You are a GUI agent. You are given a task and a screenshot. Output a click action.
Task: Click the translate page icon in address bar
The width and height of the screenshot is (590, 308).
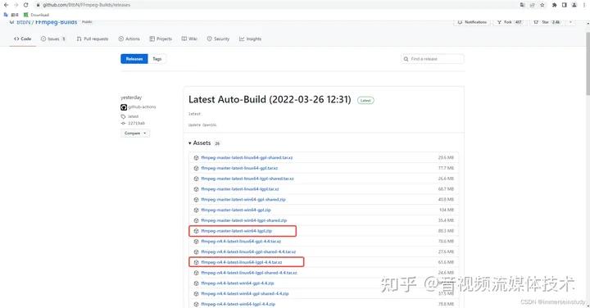coord(522,5)
